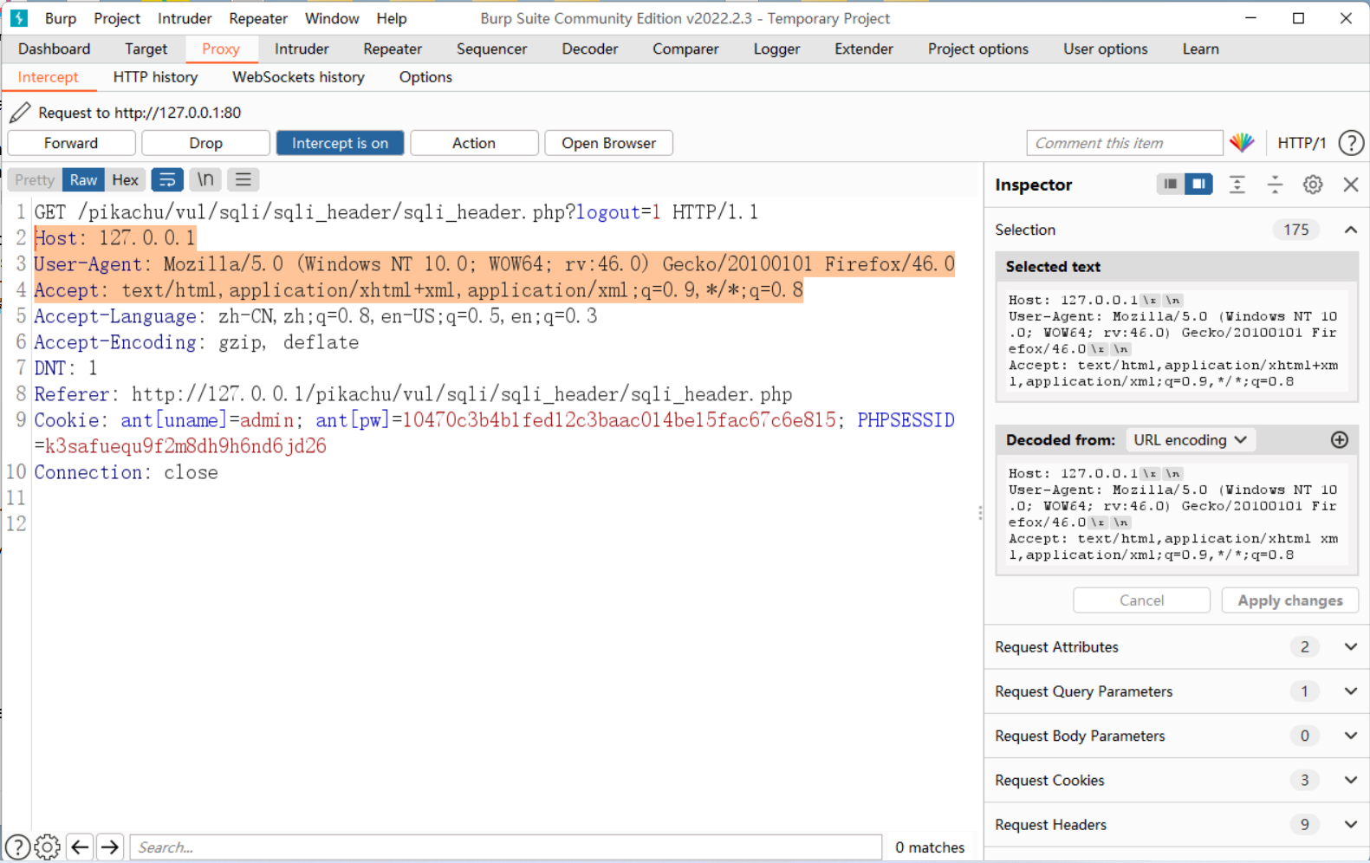Collapse the Selection section chevron

[1351, 230]
